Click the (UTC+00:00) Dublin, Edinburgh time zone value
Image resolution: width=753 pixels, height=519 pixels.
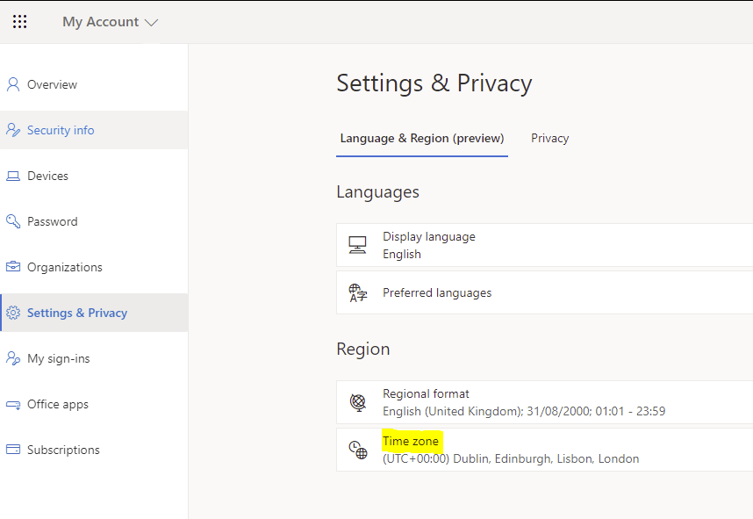click(511, 459)
